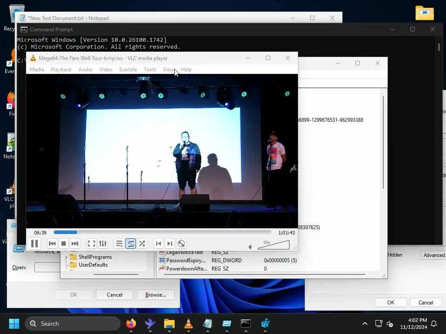Open VLC View menu
446x334 pixels.
click(x=168, y=70)
